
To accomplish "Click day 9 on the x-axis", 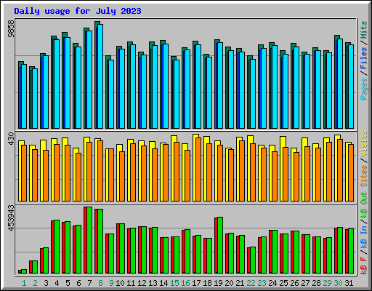I will point(111,283).
